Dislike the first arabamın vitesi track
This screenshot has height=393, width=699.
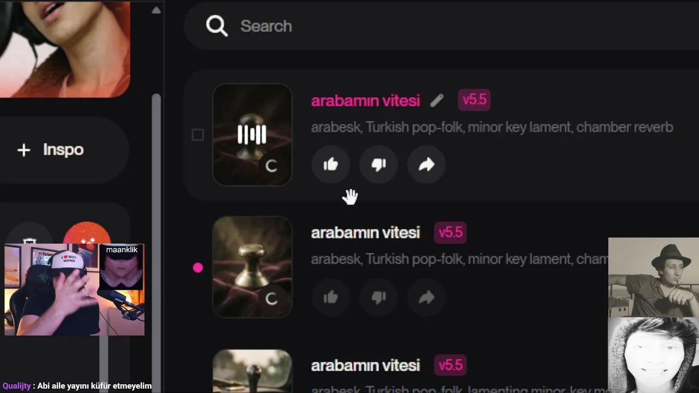point(378,164)
